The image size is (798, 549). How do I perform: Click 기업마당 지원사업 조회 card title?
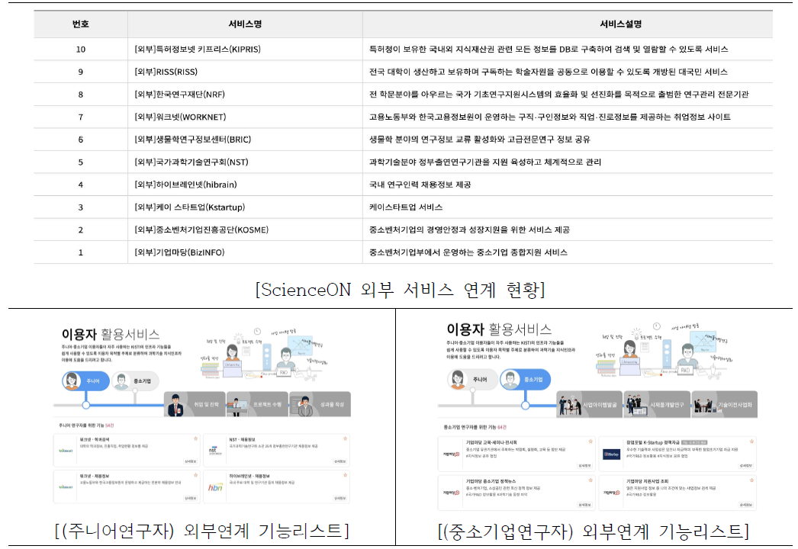[648, 481]
